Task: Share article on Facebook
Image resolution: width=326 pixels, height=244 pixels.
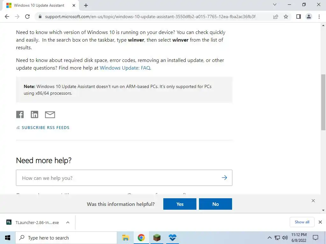Action: [20, 114]
